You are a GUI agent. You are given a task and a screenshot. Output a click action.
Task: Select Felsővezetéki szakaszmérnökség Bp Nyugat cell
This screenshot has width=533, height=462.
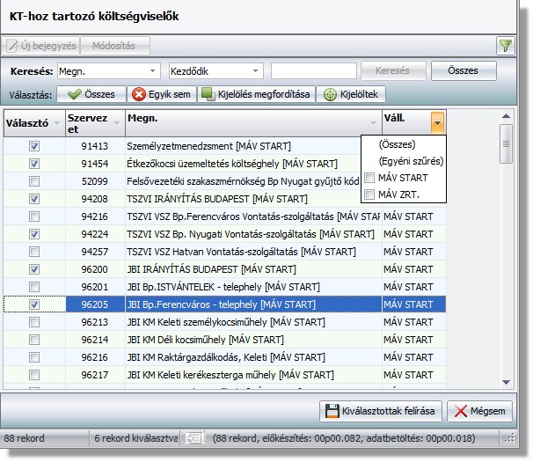(x=243, y=181)
